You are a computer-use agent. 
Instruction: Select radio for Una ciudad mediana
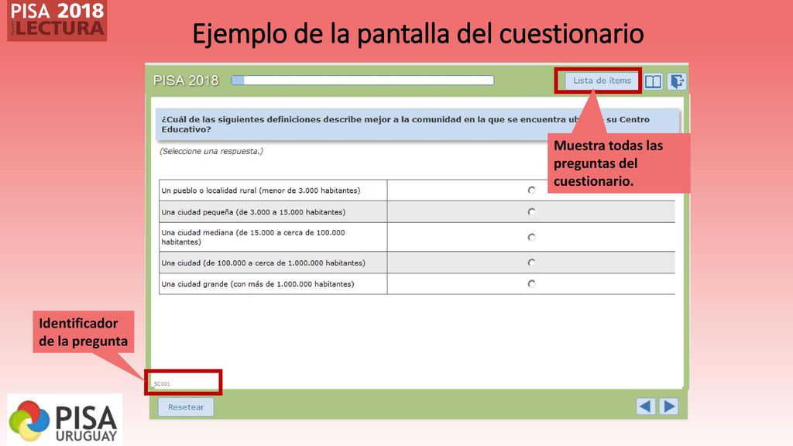pyautogui.click(x=531, y=237)
